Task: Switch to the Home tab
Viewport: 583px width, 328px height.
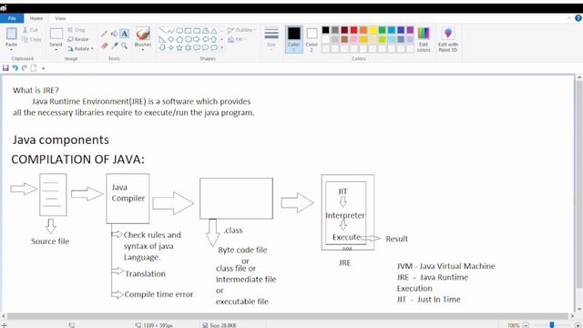Action: tap(36, 18)
